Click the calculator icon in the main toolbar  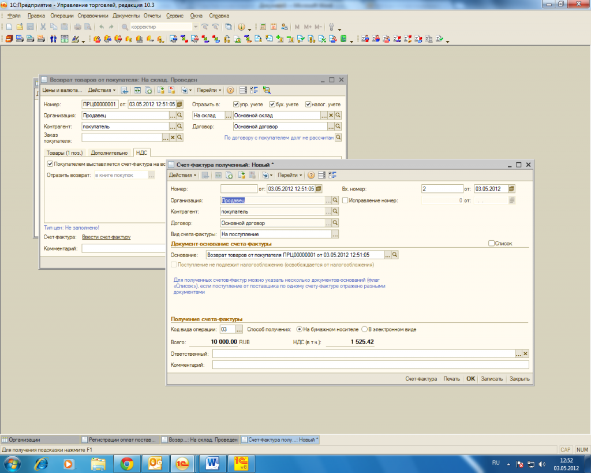[263, 27]
